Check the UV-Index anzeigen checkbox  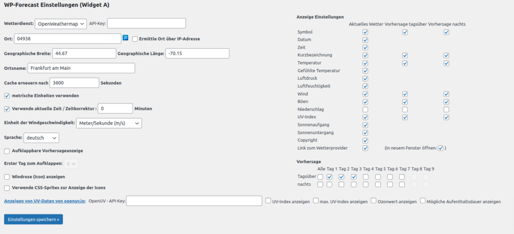click(268, 200)
